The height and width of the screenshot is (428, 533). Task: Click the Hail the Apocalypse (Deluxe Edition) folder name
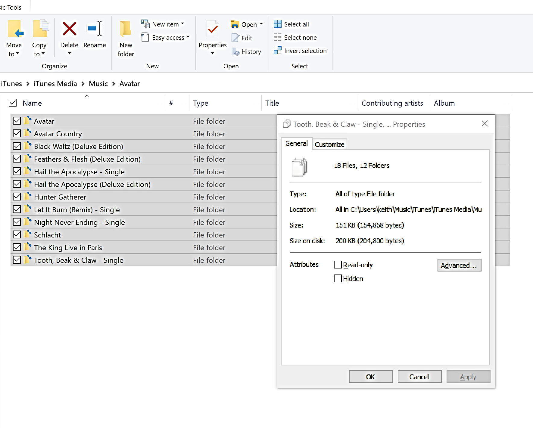(x=92, y=184)
